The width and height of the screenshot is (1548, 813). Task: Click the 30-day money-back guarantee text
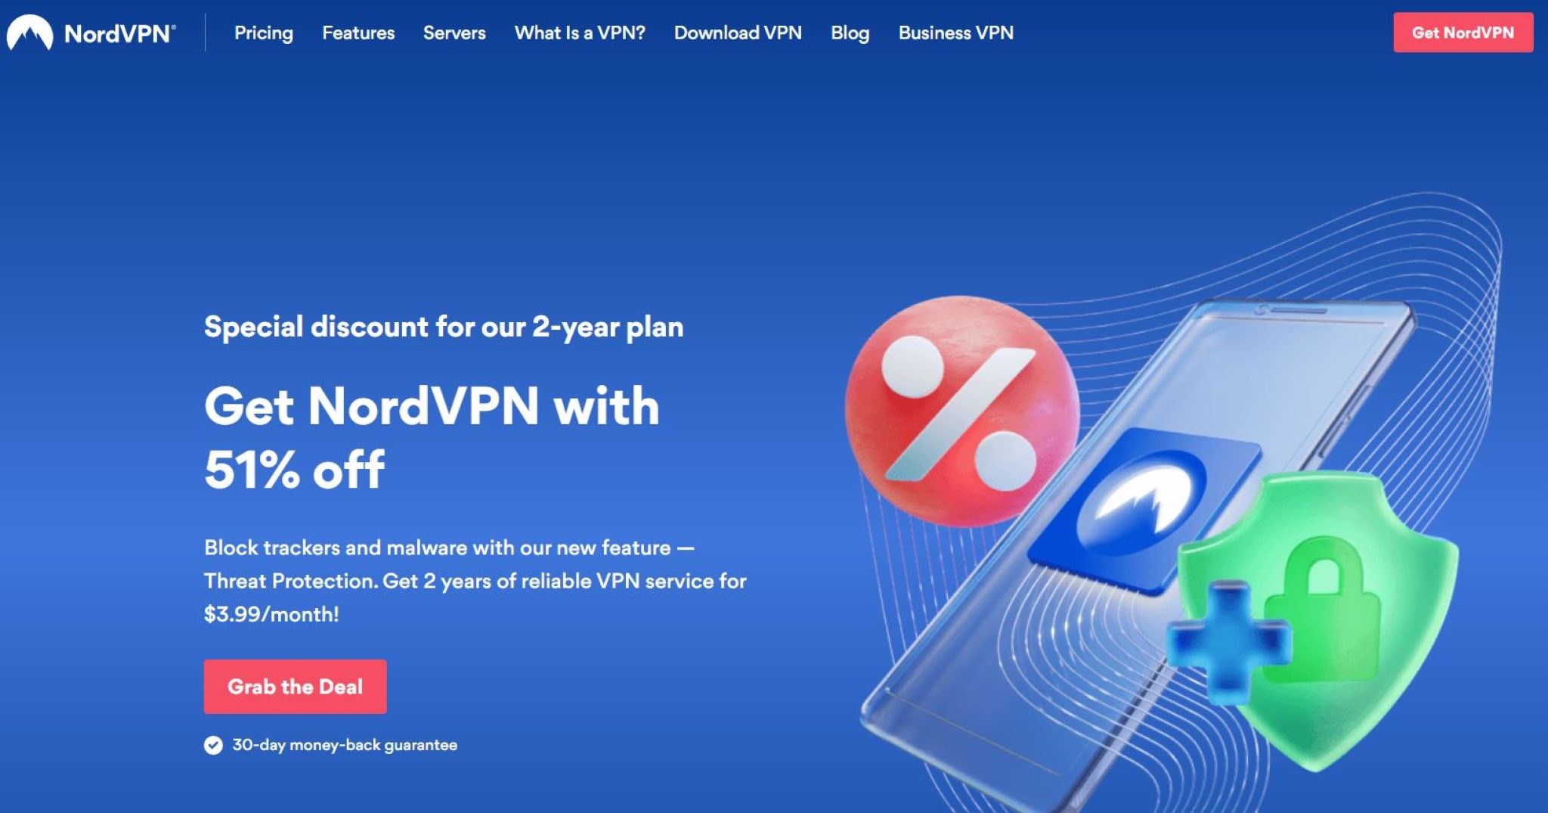(x=345, y=745)
